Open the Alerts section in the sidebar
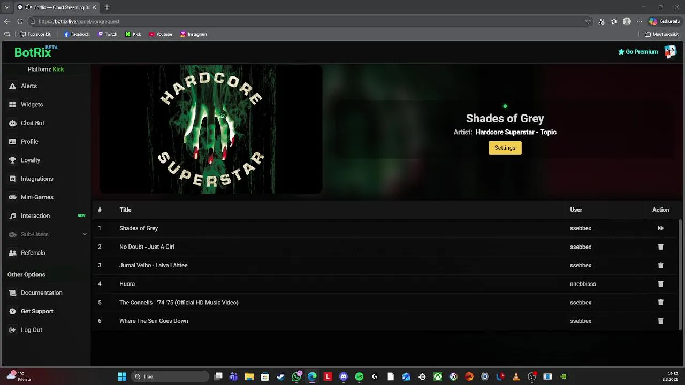The width and height of the screenshot is (685, 385). click(29, 86)
